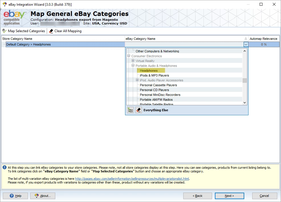Viewport: 281px width, 202px height.
Task: Cancel the wizard
Action: point(264,196)
